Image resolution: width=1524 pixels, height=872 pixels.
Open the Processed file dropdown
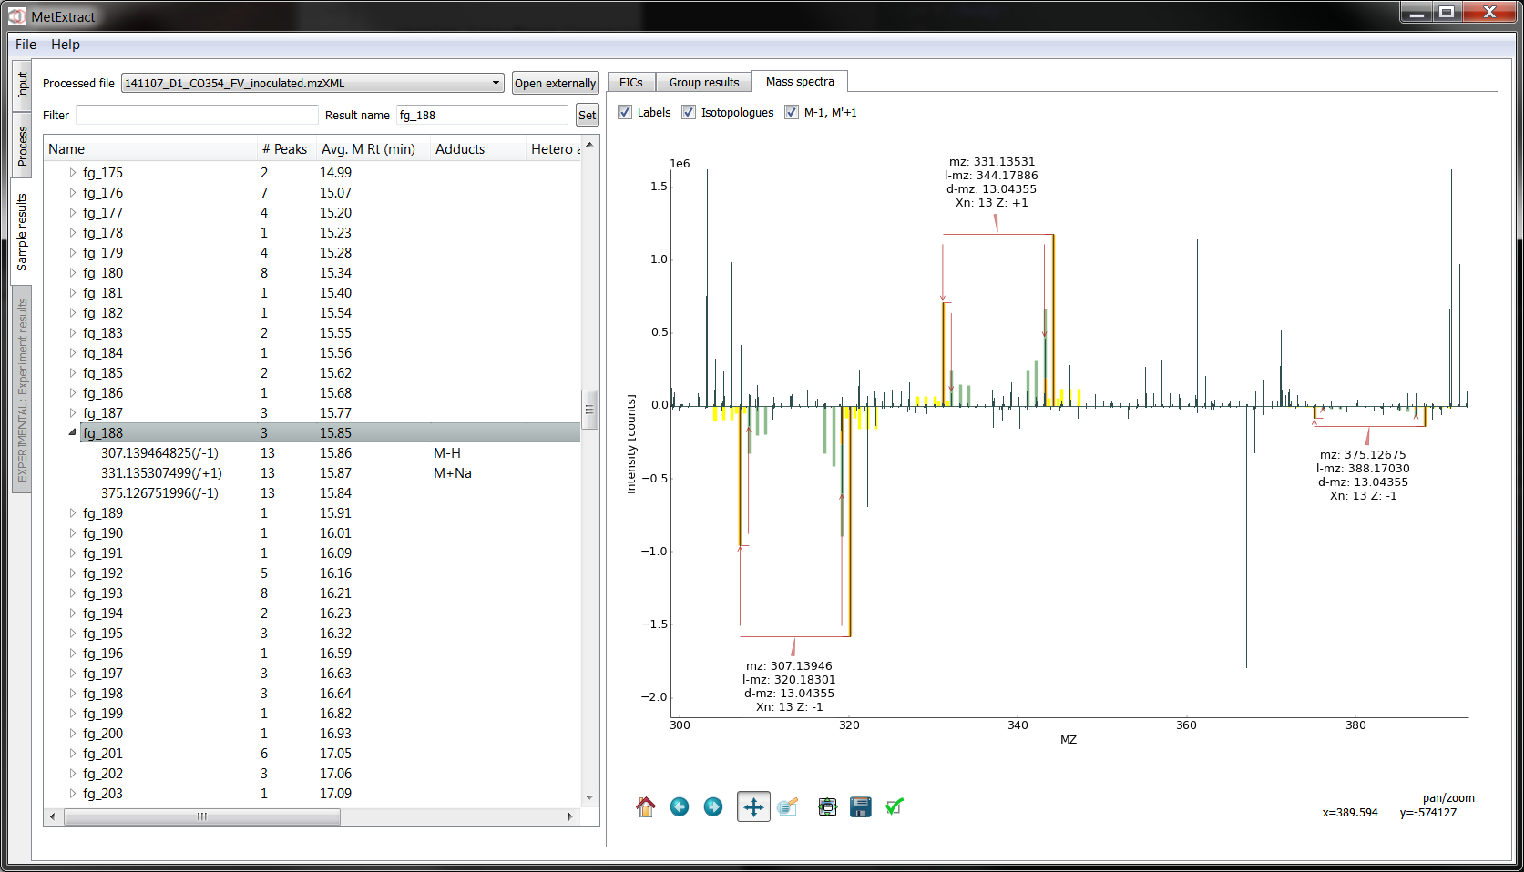tap(312, 83)
